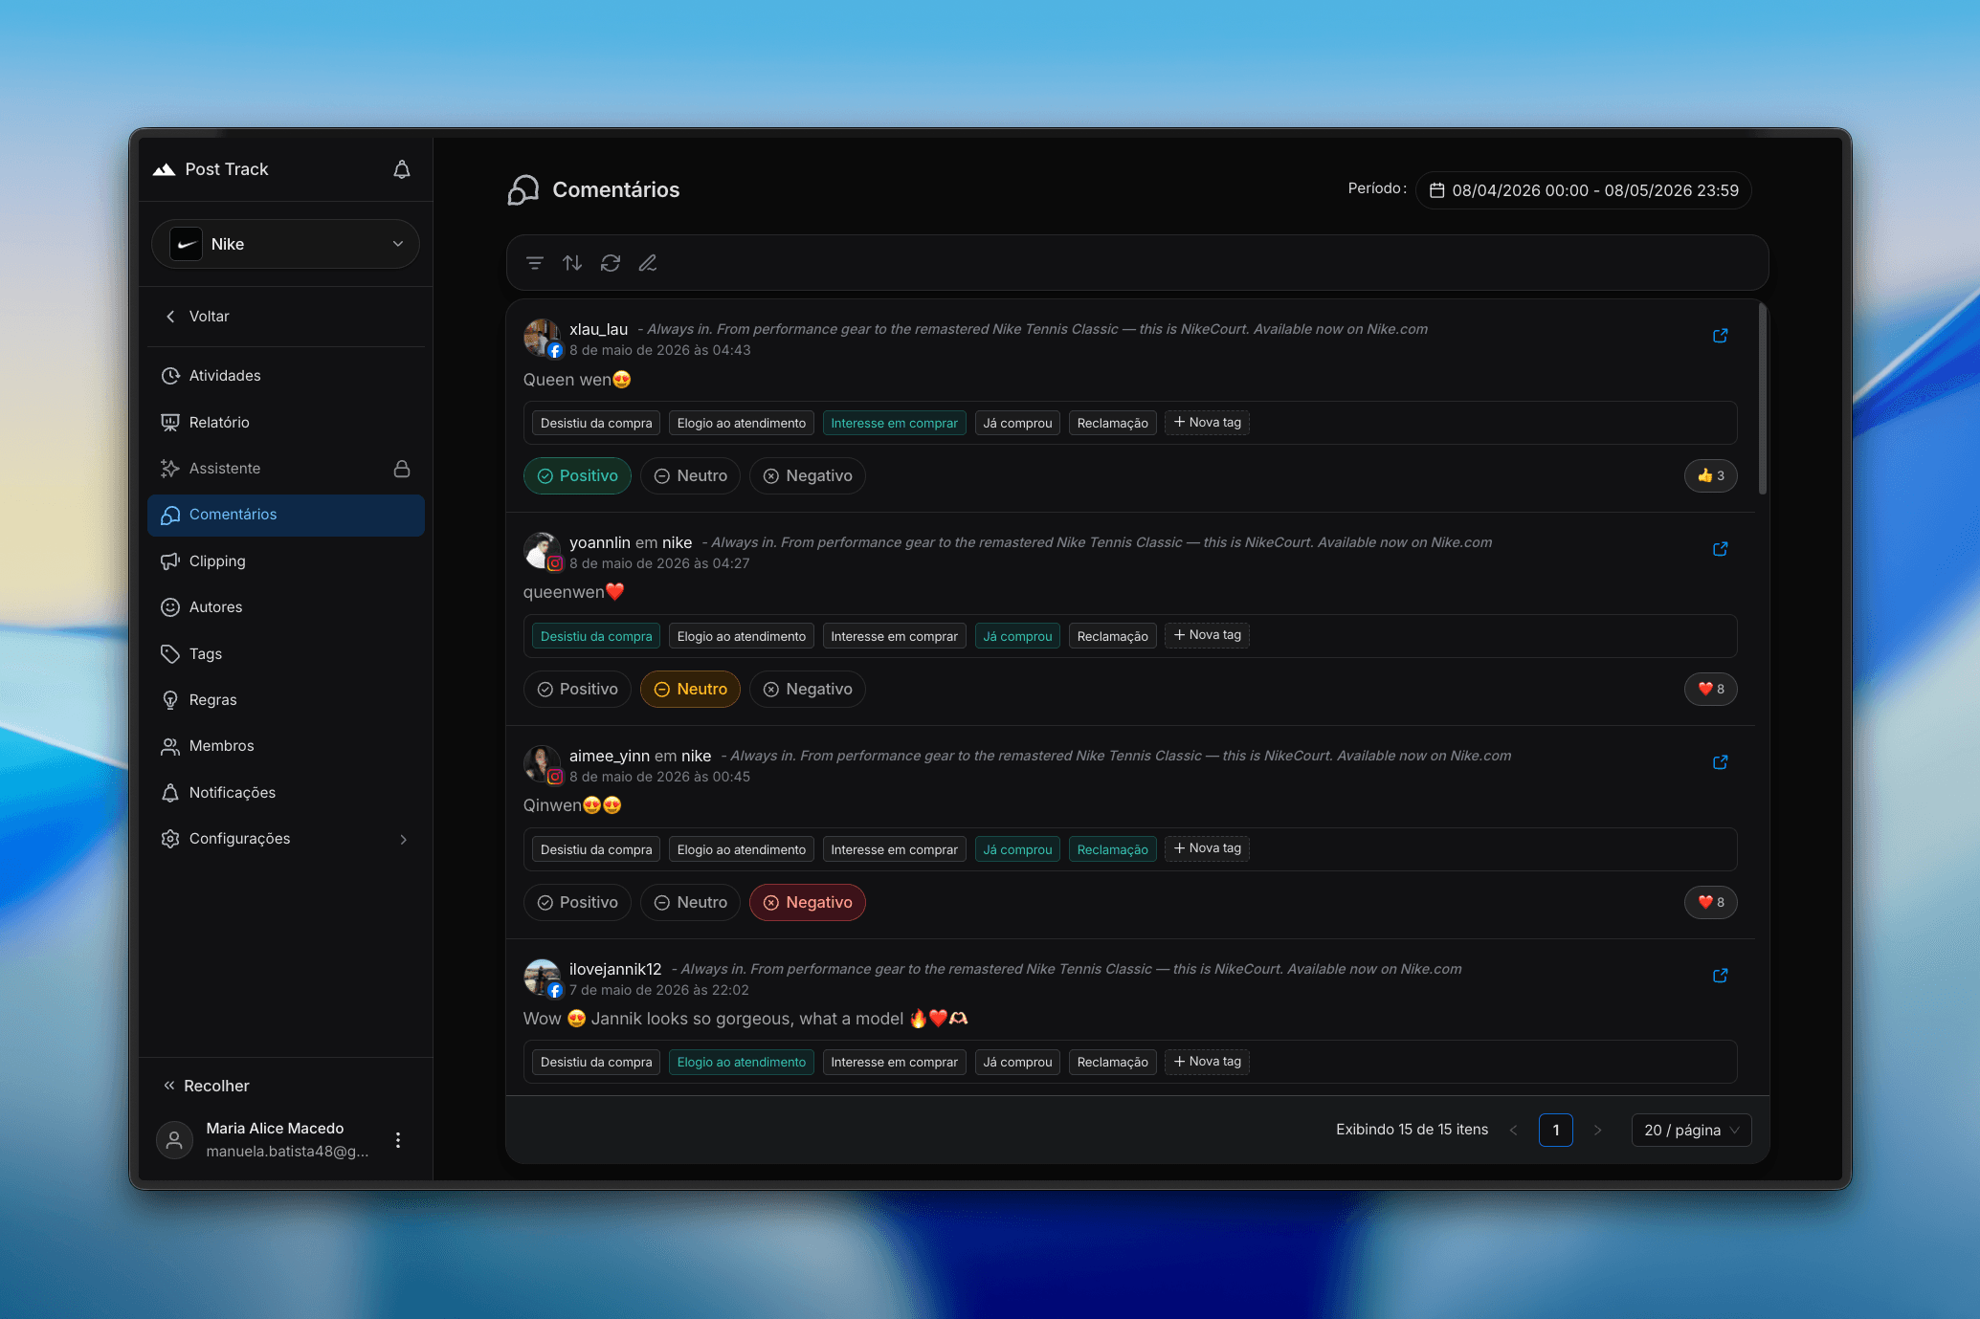Remove Desistiu da compra tag on yoannlin comment

[596, 636]
